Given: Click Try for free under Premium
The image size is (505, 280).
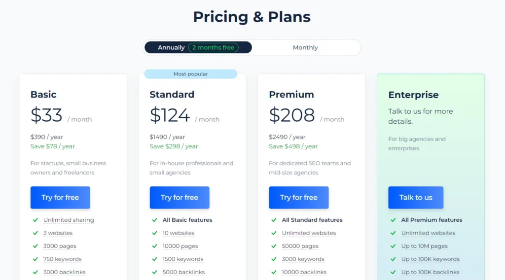Looking at the screenshot, I should (298, 198).
